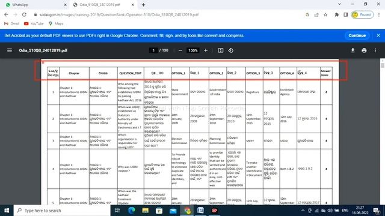Click the Chapter column header

[74, 73]
